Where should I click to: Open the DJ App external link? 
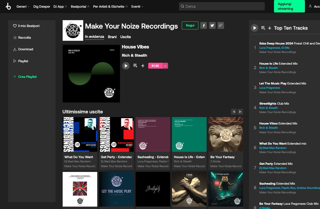[60, 6]
